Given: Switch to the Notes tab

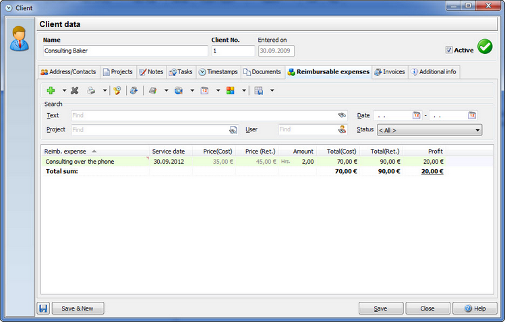Looking at the screenshot, I should point(151,72).
